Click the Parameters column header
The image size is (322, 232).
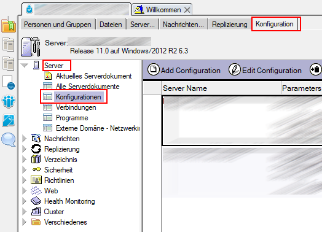click(x=302, y=88)
